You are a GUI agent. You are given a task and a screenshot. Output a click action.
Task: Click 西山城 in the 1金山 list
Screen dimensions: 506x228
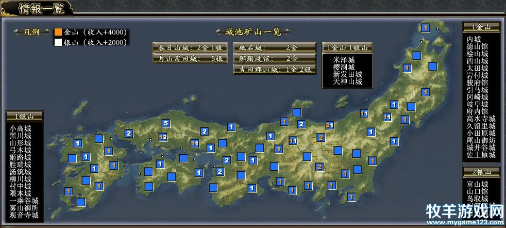coord(478,61)
